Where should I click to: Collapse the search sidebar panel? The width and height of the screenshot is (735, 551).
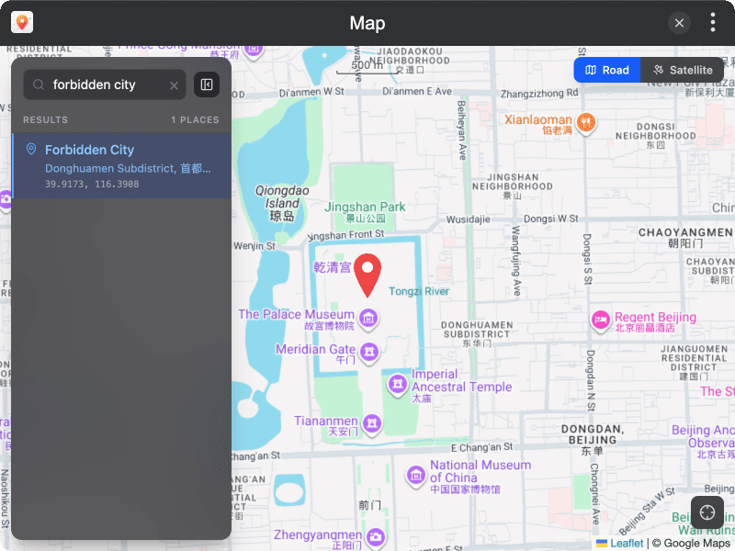(x=207, y=84)
